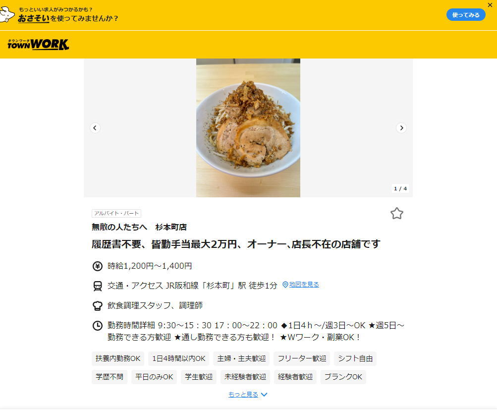Screen dimensions: 497x411
Task: Show the next job photo
Action: coord(401,128)
